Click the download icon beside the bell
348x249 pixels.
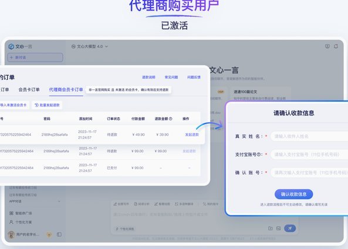point(327,46)
